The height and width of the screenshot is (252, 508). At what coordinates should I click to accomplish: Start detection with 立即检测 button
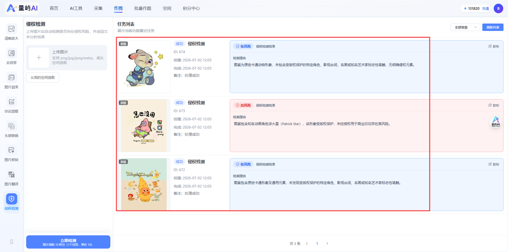68,242
